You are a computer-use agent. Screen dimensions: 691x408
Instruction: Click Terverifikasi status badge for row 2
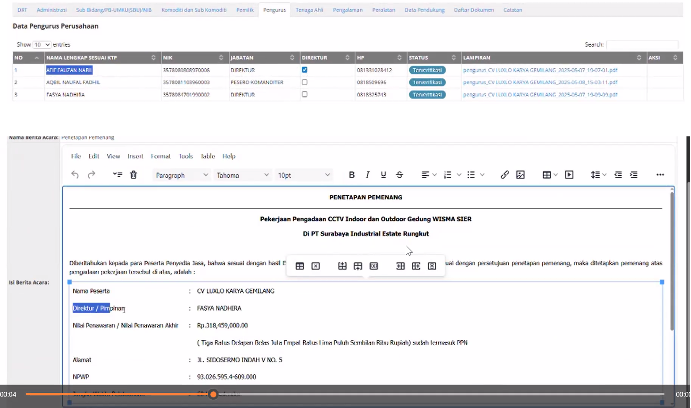pyautogui.click(x=427, y=82)
